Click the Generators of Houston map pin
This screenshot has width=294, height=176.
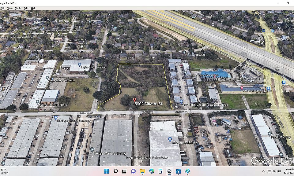point(47,77)
